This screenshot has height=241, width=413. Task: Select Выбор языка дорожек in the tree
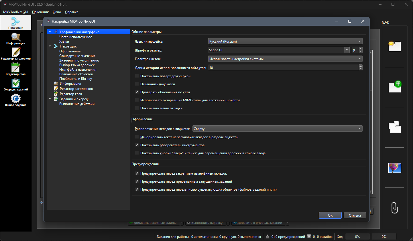click(x=77, y=65)
